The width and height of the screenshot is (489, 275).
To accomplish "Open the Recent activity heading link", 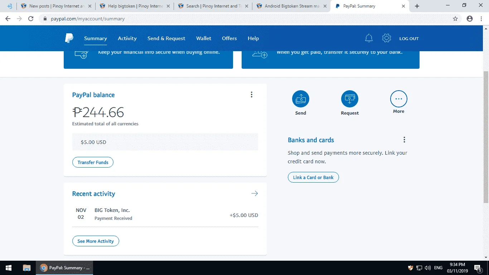I will tap(94, 194).
